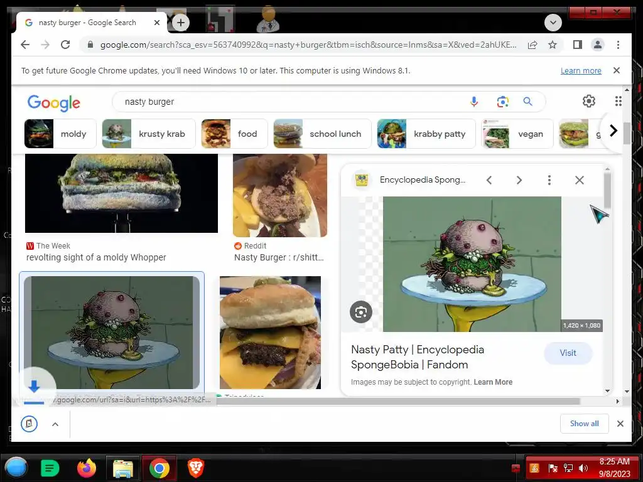Click the Visit button
This screenshot has width=643, height=482.
[x=568, y=353]
